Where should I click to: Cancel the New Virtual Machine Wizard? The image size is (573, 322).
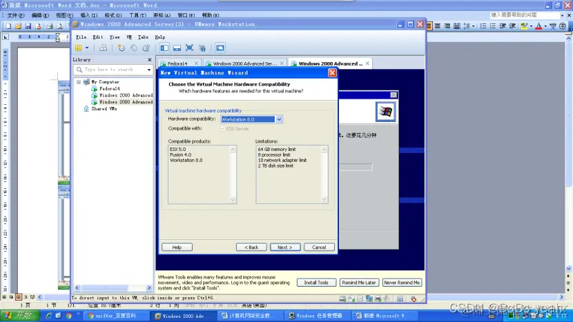coord(319,247)
